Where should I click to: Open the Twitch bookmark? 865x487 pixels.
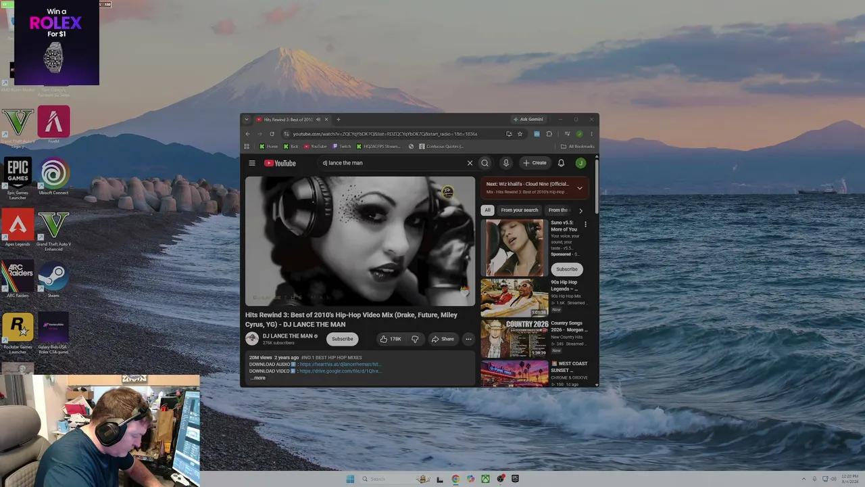[342, 146]
